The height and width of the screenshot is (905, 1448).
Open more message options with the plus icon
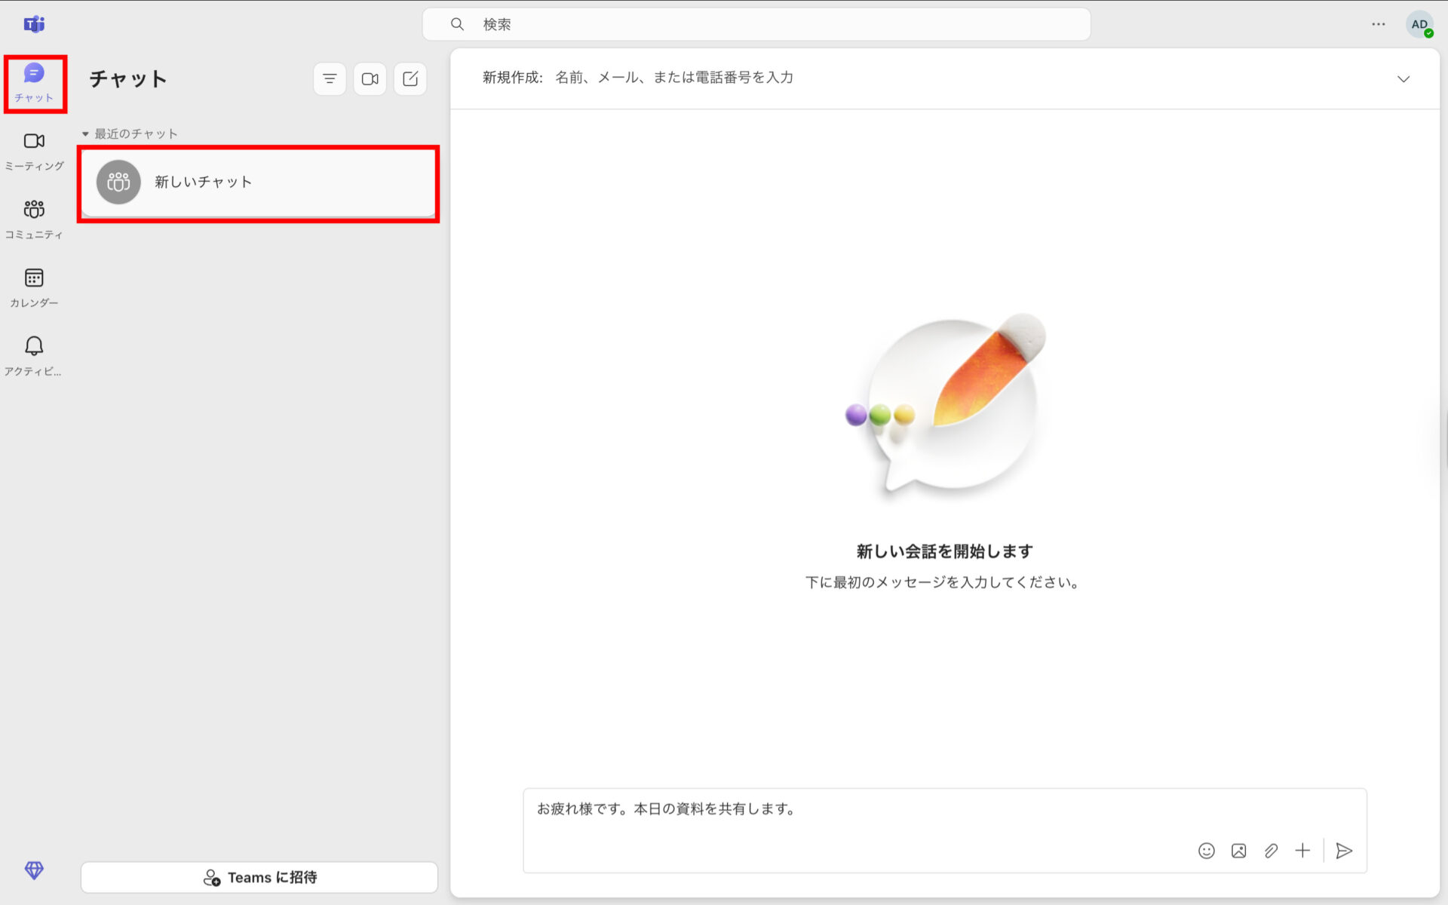click(x=1303, y=851)
